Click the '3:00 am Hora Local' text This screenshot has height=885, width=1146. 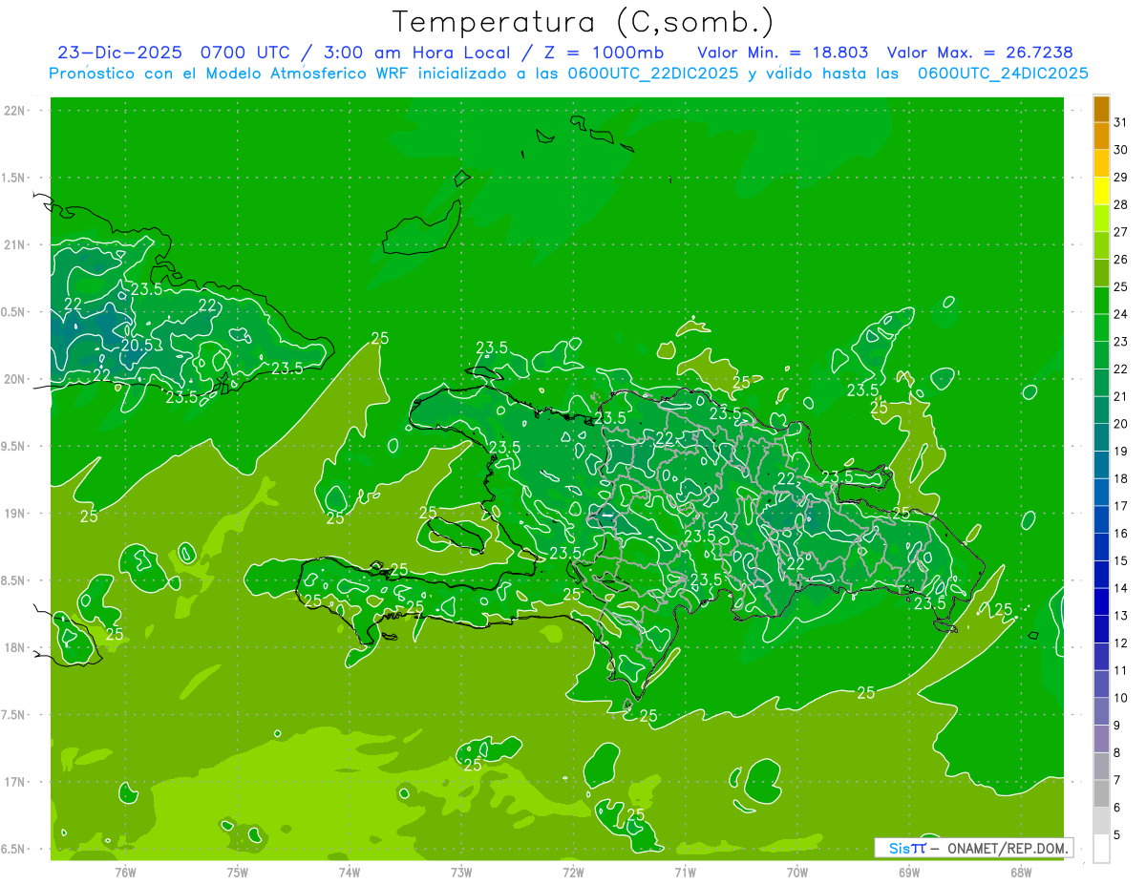pos(418,53)
